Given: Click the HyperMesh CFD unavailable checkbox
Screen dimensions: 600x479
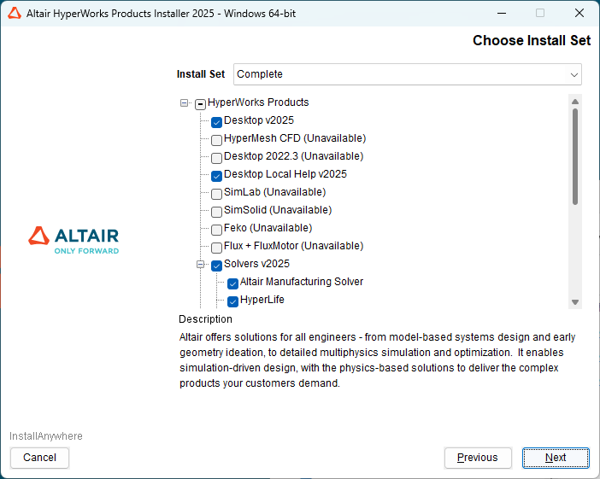Looking at the screenshot, I should 216,139.
